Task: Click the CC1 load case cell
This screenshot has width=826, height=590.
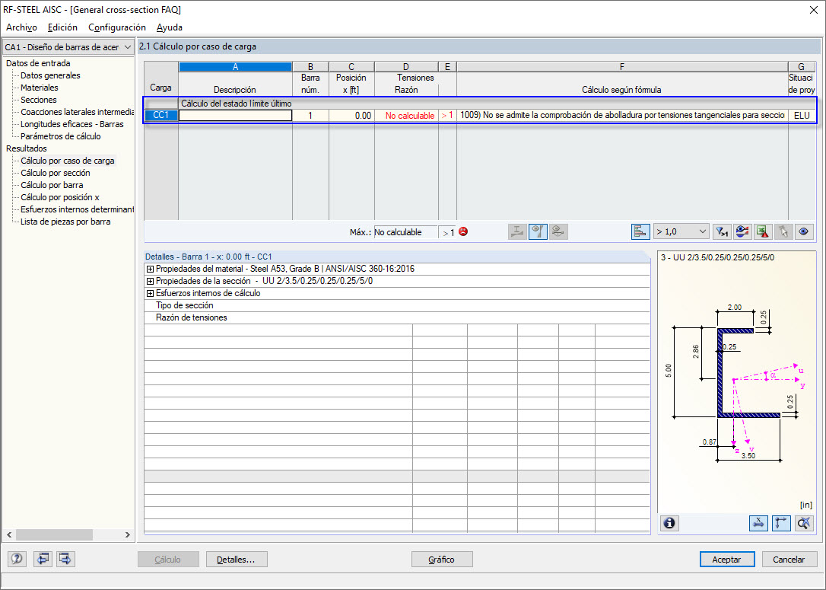Action: pyautogui.click(x=160, y=115)
